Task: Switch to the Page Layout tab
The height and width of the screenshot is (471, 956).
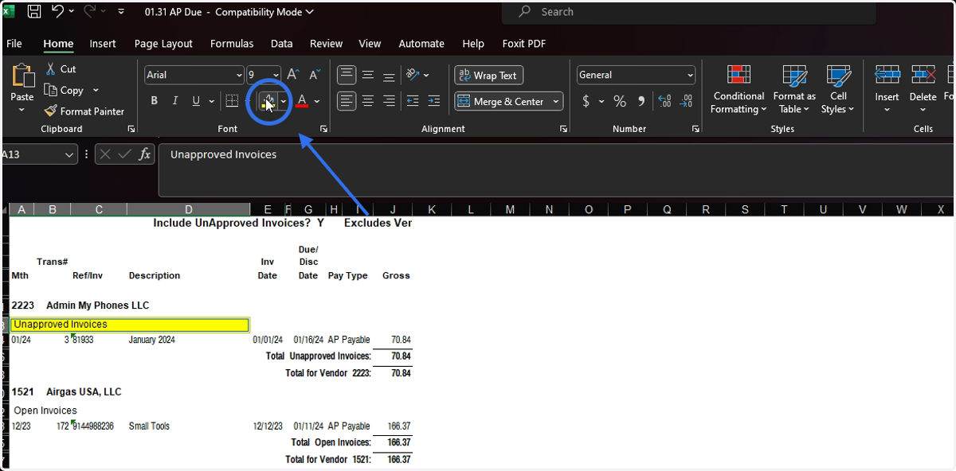Action: [163, 44]
